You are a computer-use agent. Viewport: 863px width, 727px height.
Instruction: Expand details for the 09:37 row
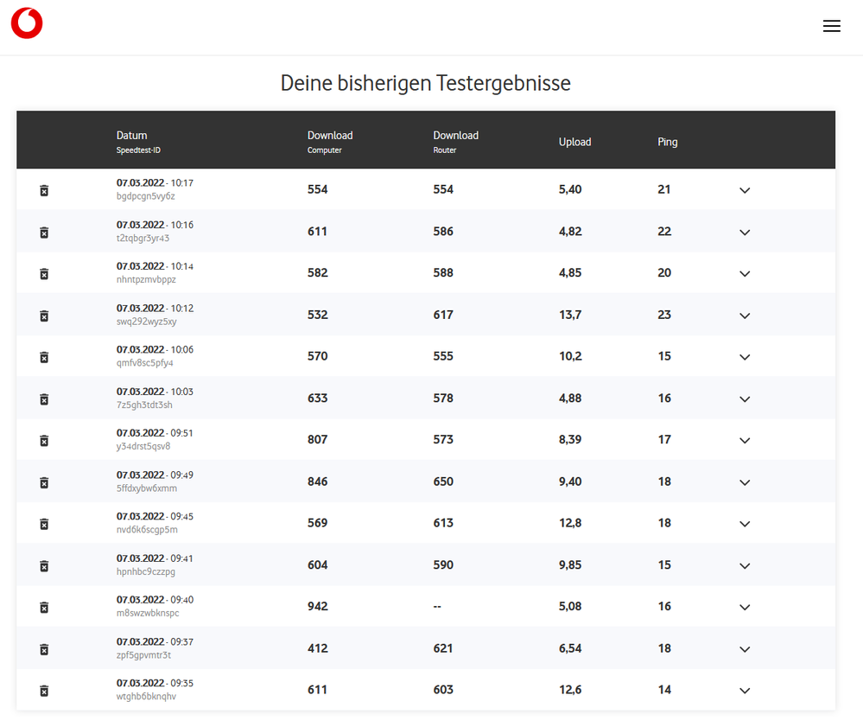coord(745,649)
